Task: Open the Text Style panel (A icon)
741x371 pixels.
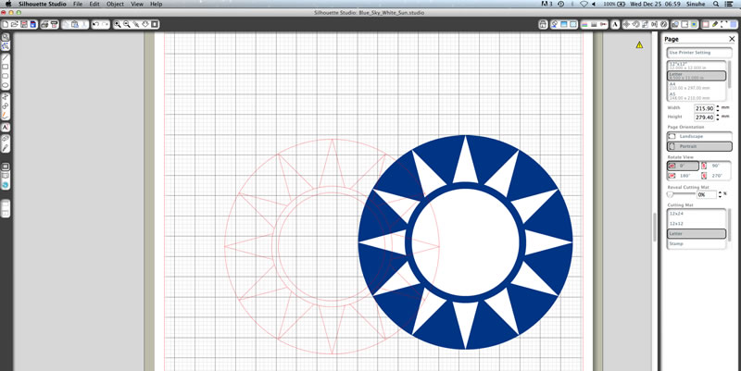Action: click(x=615, y=25)
